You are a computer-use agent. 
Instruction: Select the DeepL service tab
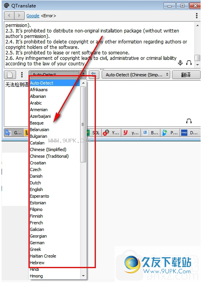click(x=190, y=133)
